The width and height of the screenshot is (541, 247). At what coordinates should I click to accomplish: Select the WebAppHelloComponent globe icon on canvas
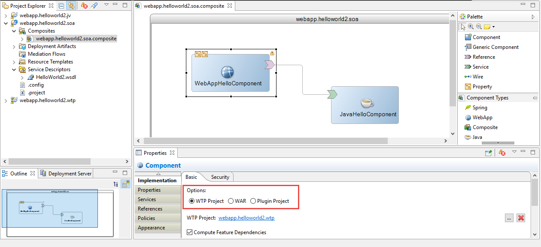(227, 72)
